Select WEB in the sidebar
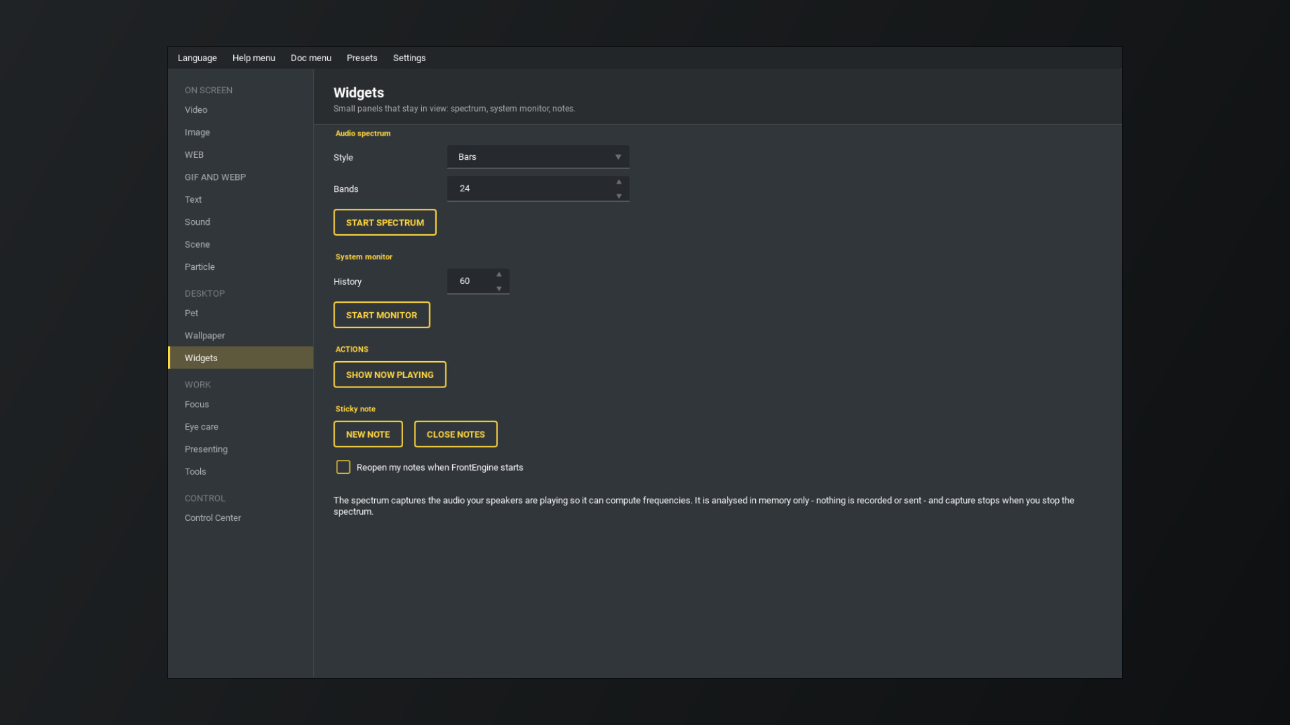The image size is (1290, 725). tap(241, 154)
